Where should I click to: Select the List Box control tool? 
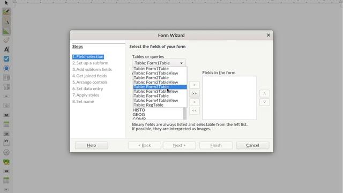click(x=6, y=78)
